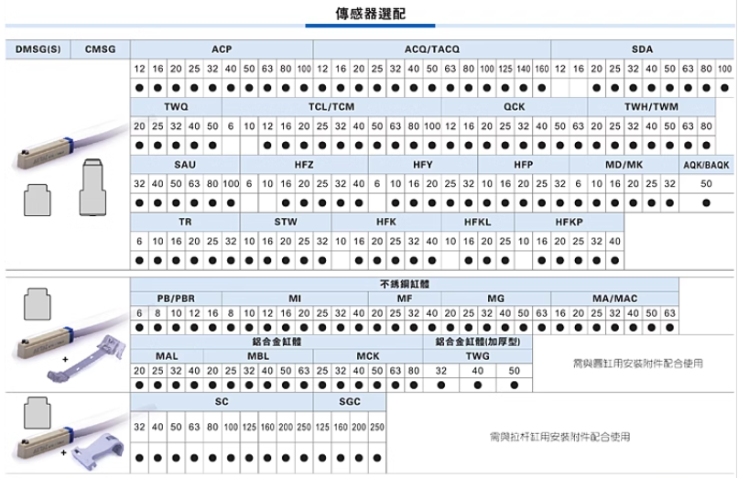Click size 80 under MCK
The height and width of the screenshot is (478, 738).
pyautogui.click(x=413, y=371)
